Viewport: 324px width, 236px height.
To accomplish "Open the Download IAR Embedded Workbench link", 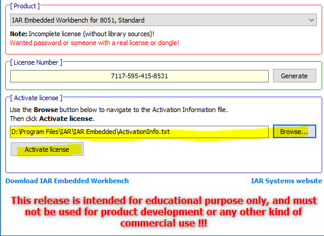I will (67, 181).
